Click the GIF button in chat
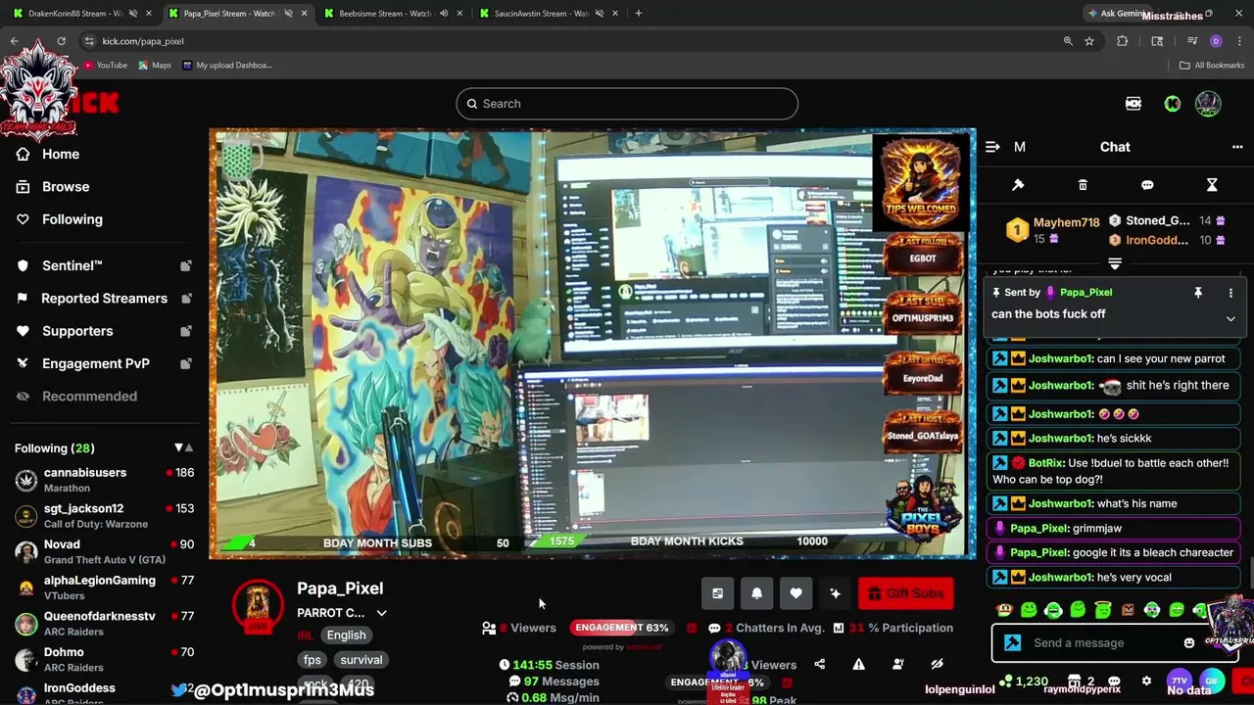 [1212, 681]
